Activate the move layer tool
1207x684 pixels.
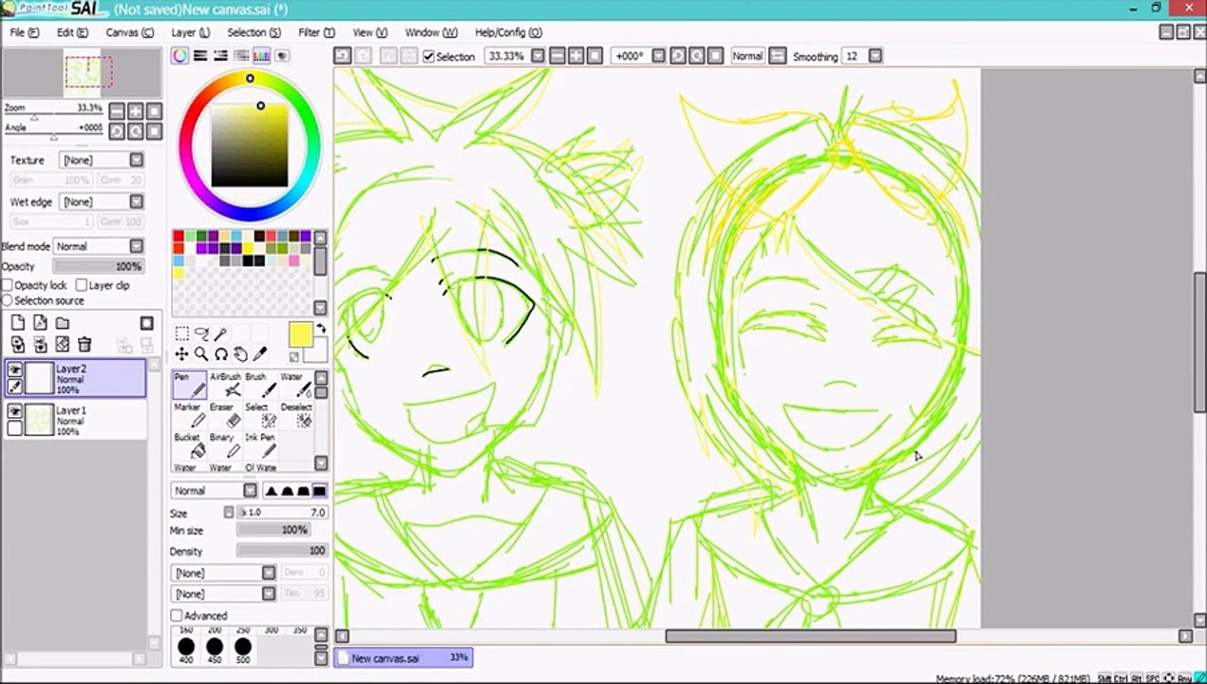click(x=181, y=354)
